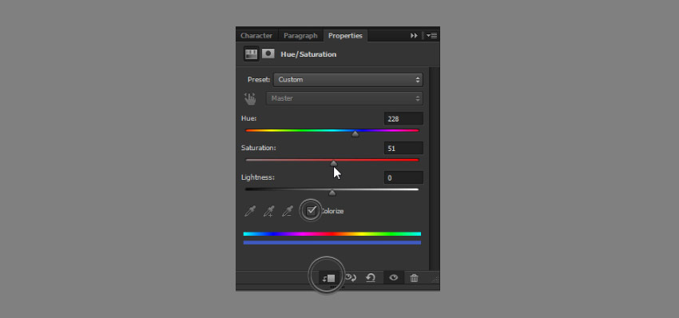Image resolution: width=679 pixels, height=318 pixels.
Task: Select the add-to-sample eyedropper
Action: (x=269, y=211)
